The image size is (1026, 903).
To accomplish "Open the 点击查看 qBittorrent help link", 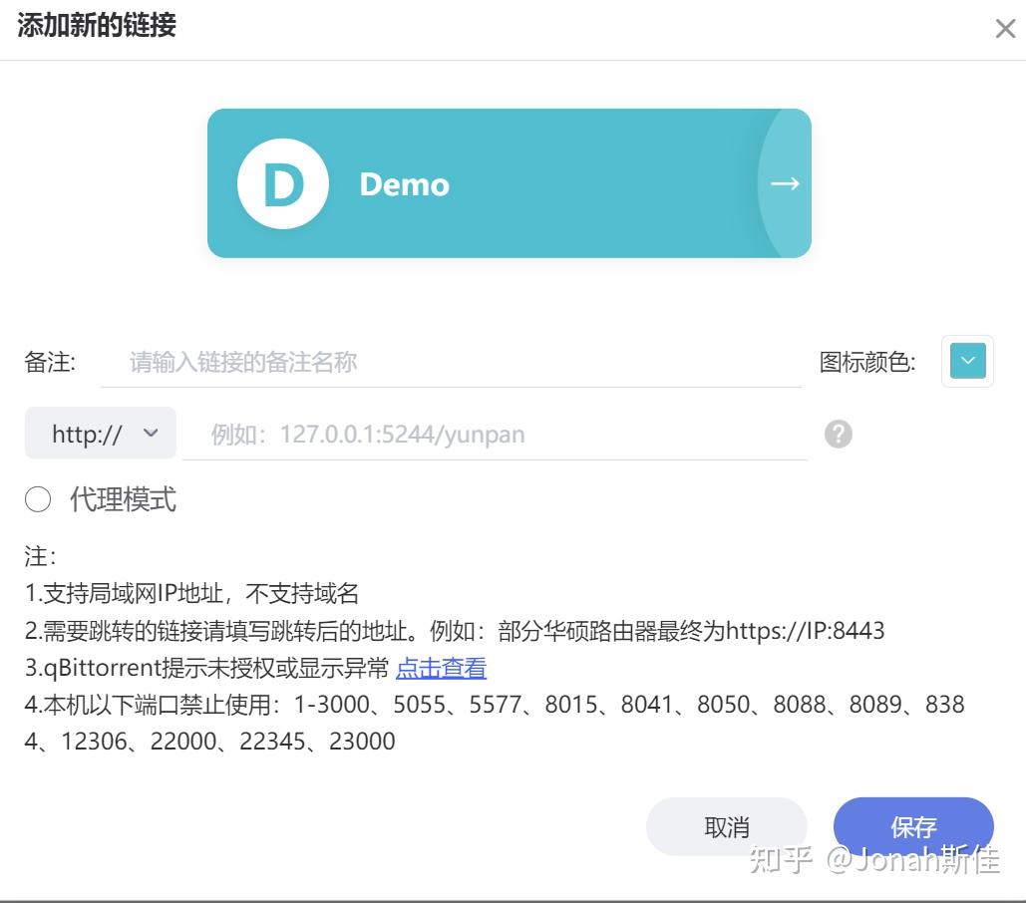I will 441,667.
